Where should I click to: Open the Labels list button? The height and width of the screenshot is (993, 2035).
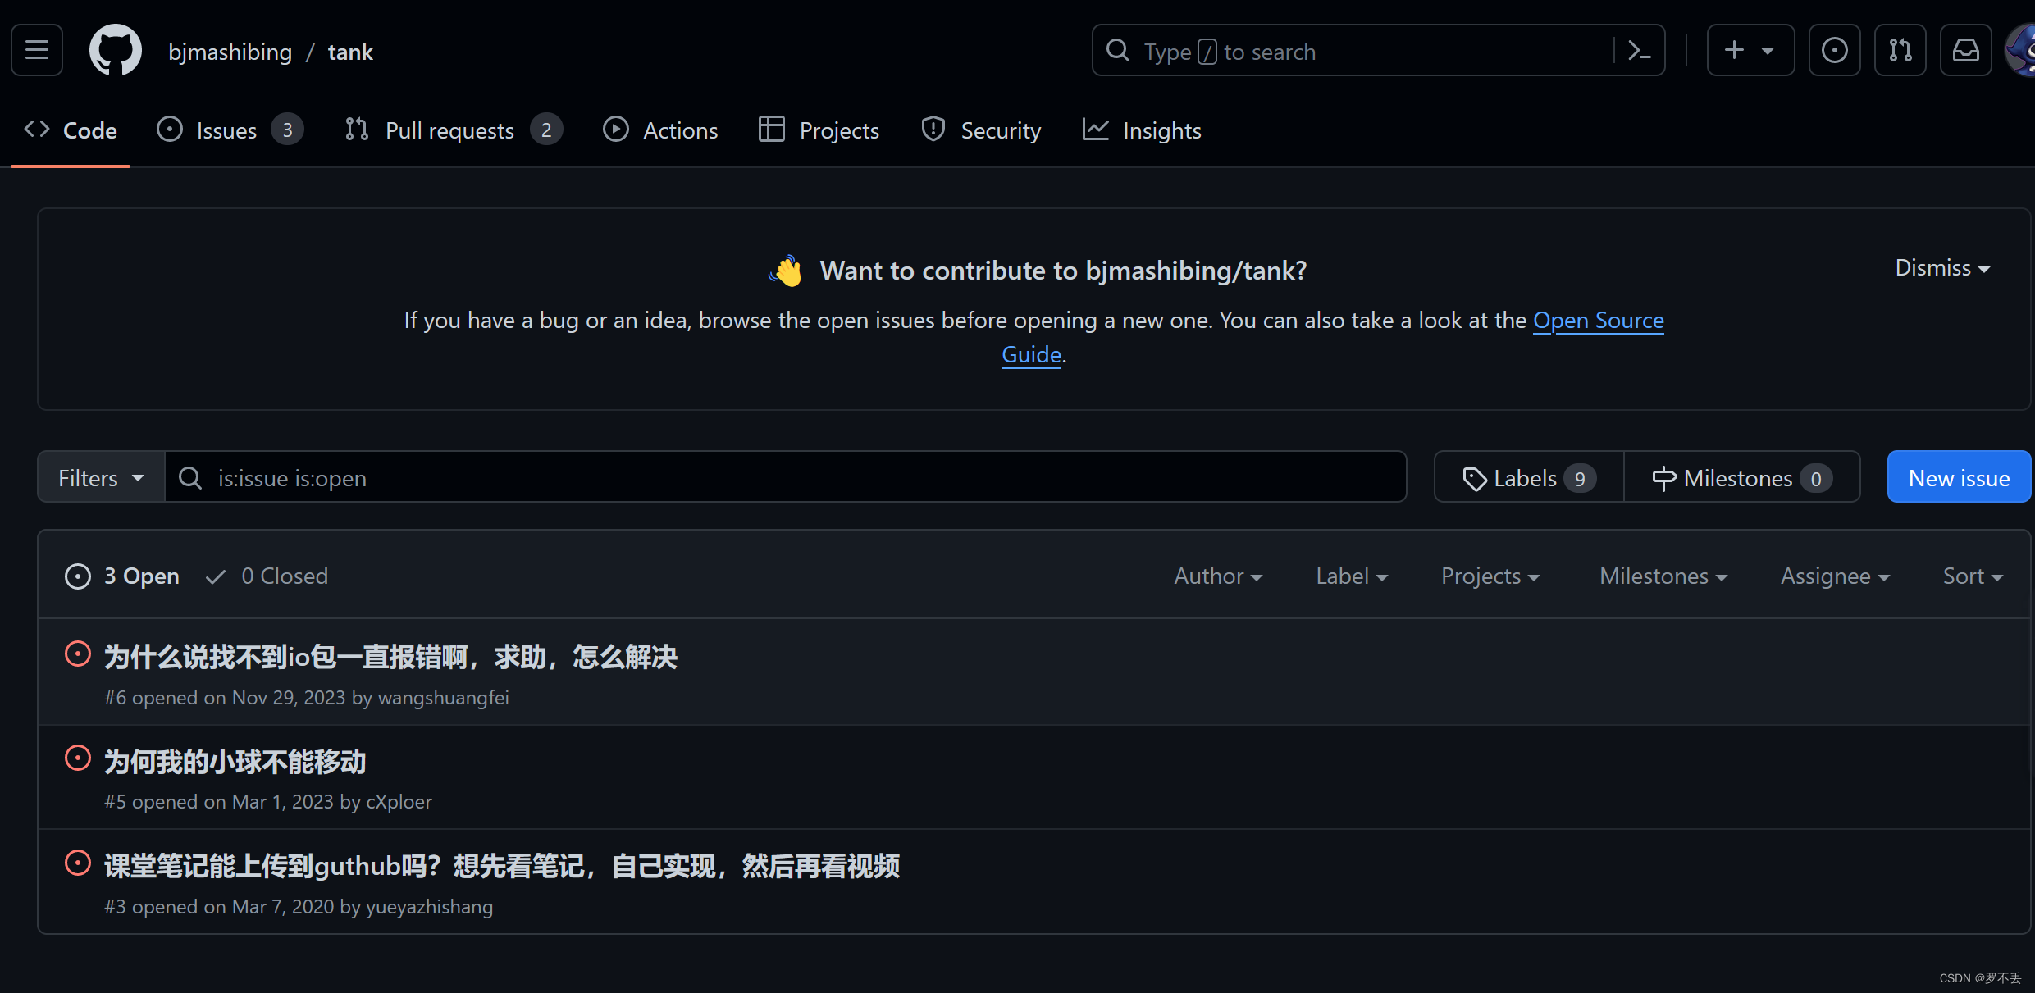1529,477
